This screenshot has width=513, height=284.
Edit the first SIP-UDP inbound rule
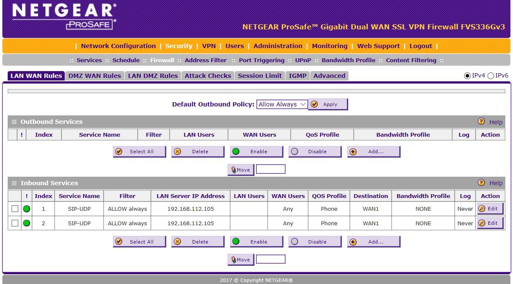coord(490,209)
